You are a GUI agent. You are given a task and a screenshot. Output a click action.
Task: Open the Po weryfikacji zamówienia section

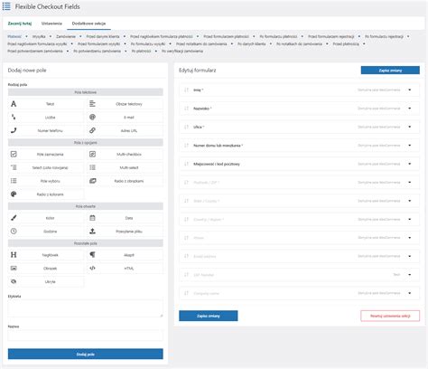tap(182, 51)
